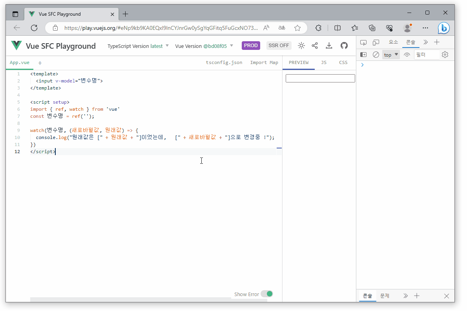Click the "<script setup>" code line
The image size is (467, 311).
point(50,102)
